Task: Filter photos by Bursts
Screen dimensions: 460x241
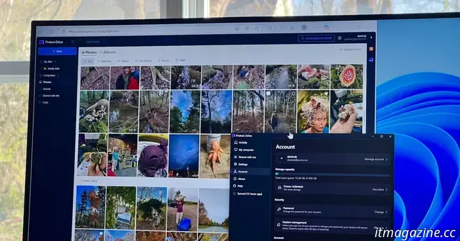Action: click(x=164, y=60)
